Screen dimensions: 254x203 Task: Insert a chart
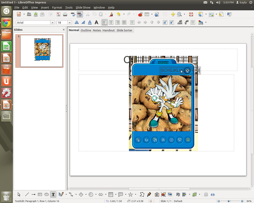tap(140, 14)
